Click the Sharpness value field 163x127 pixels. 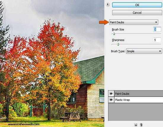click(x=157, y=40)
